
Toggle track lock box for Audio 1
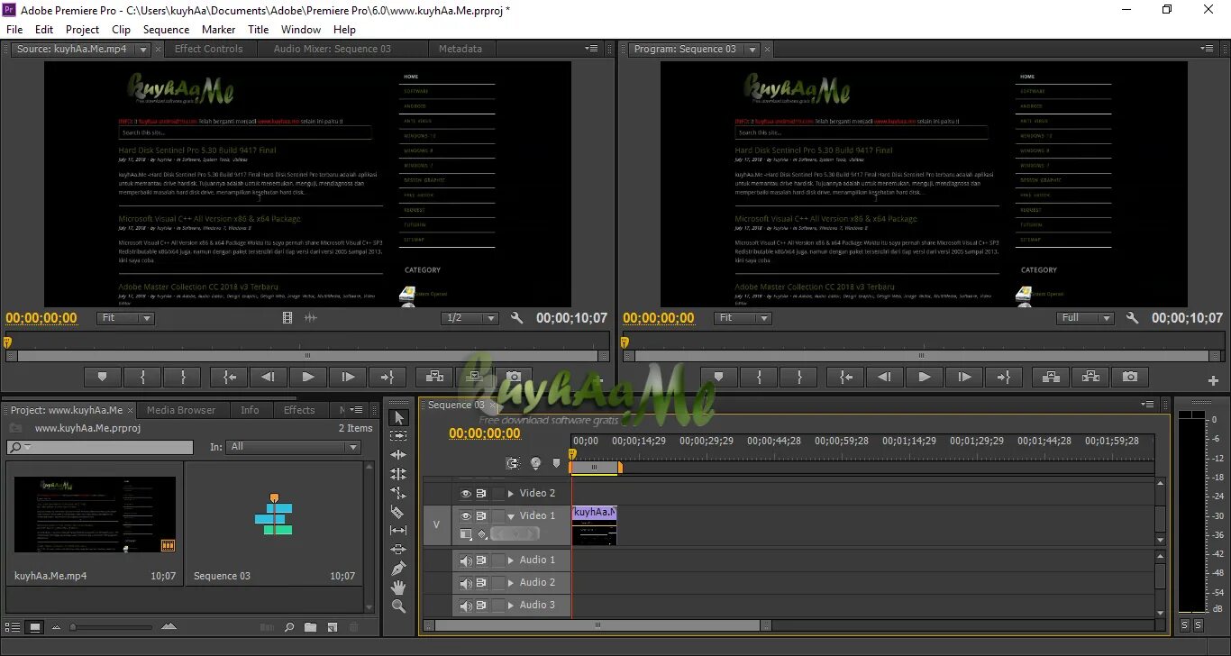click(498, 560)
